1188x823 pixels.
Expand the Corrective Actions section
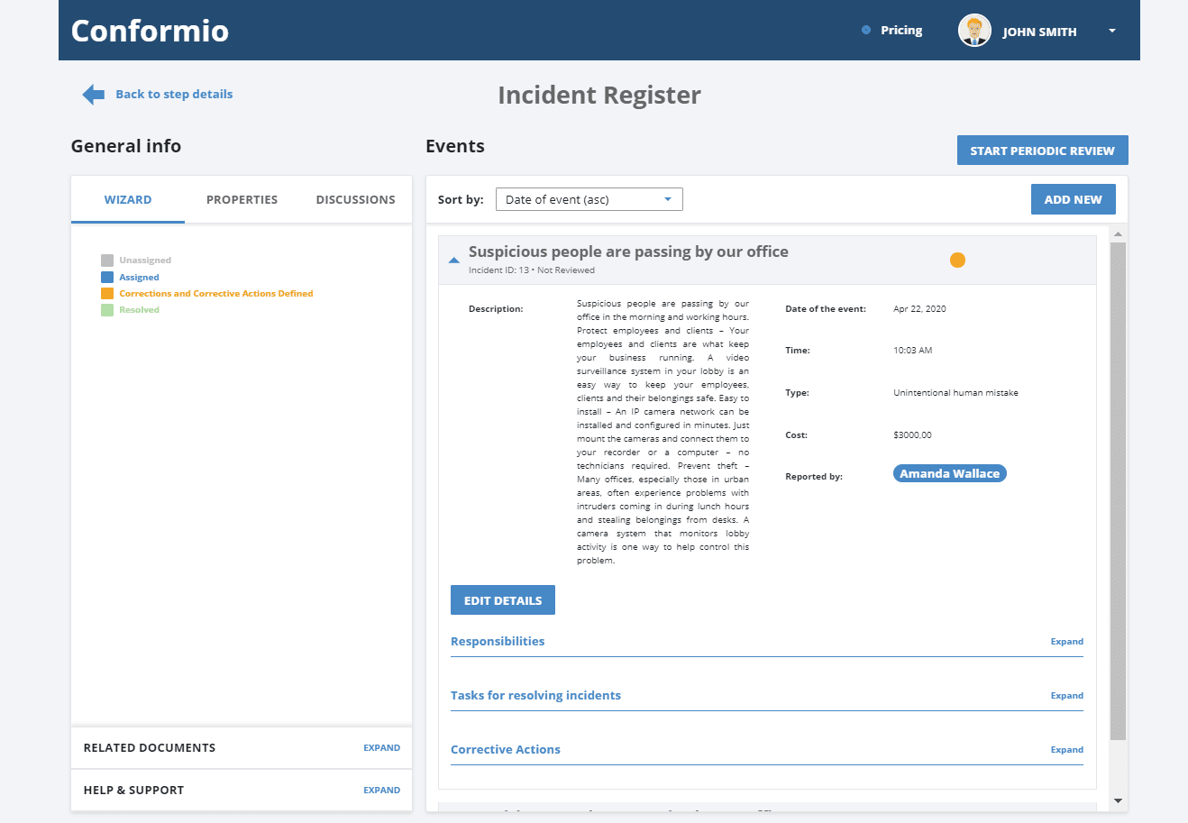point(1066,749)
